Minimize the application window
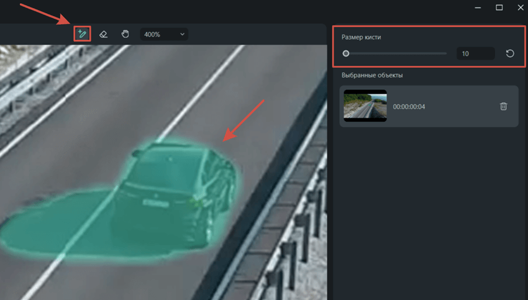Viewport: 528px width, 300px height. click(478, 7)
